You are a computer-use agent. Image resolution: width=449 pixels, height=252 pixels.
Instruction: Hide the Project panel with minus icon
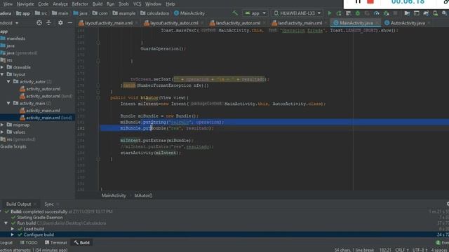70,22
